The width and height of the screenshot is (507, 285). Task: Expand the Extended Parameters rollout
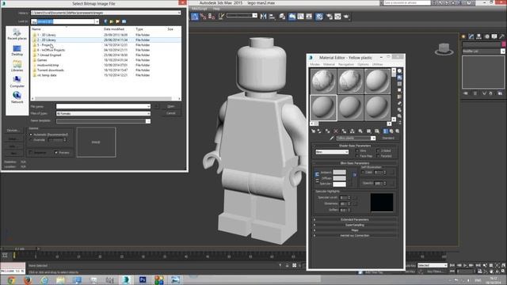tap(355, 220)
